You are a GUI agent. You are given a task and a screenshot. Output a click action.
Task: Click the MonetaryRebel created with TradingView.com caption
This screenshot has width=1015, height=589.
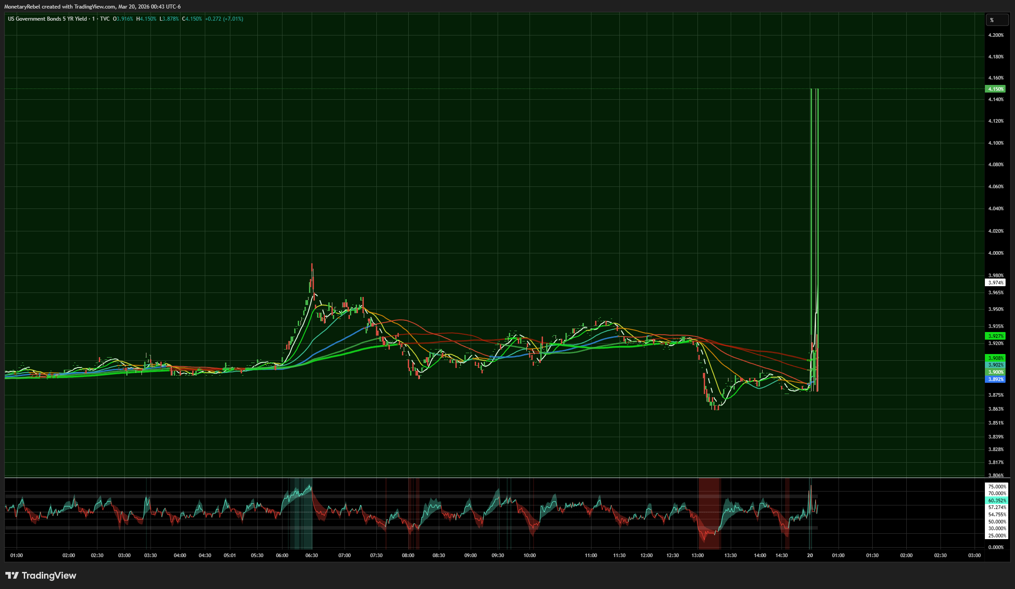point(93,7)
